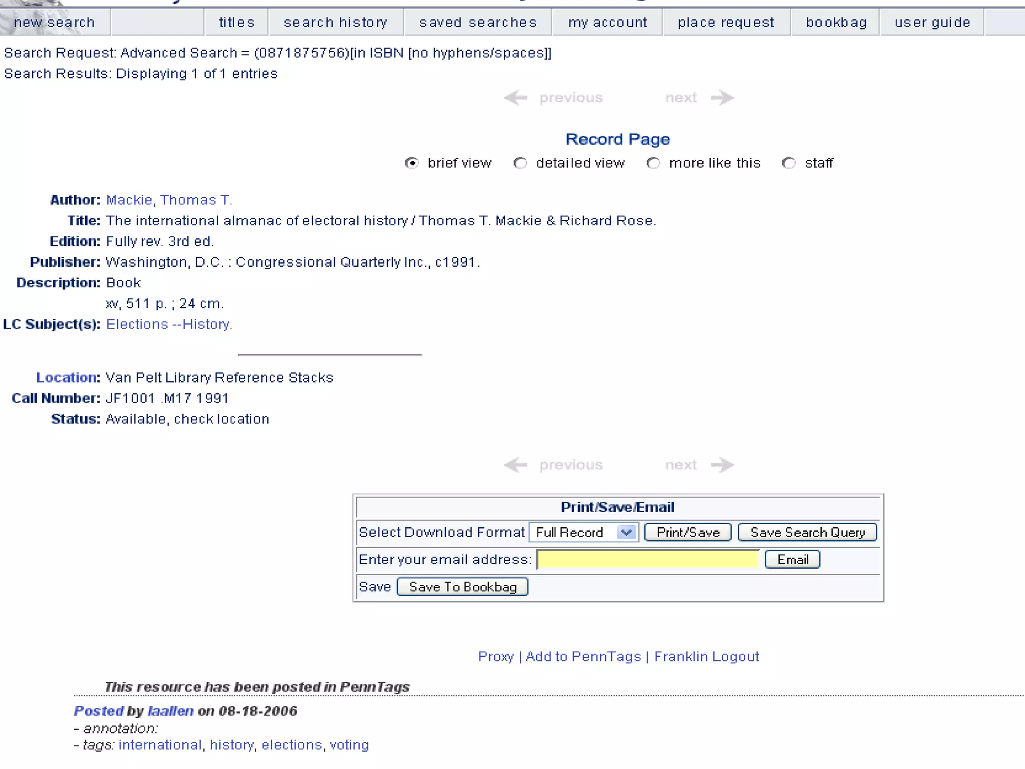Image resolution: width=1025 pixels, height=769 pixels.
Task: Go to the bookbag menu item
Action: coord(836,23)
